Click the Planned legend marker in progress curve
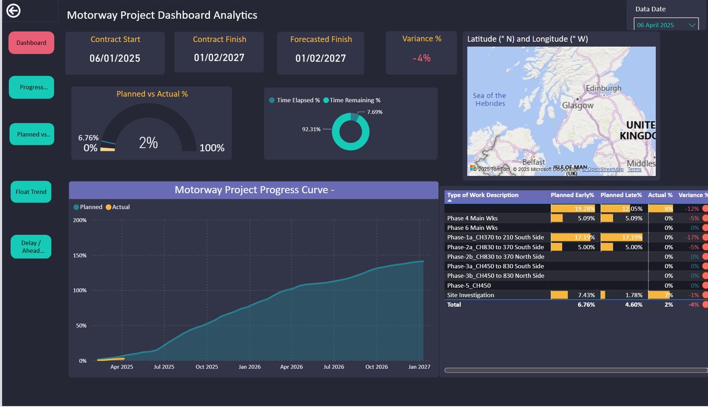The width and height of the screenshot is (708, 407). coord(76,207)
